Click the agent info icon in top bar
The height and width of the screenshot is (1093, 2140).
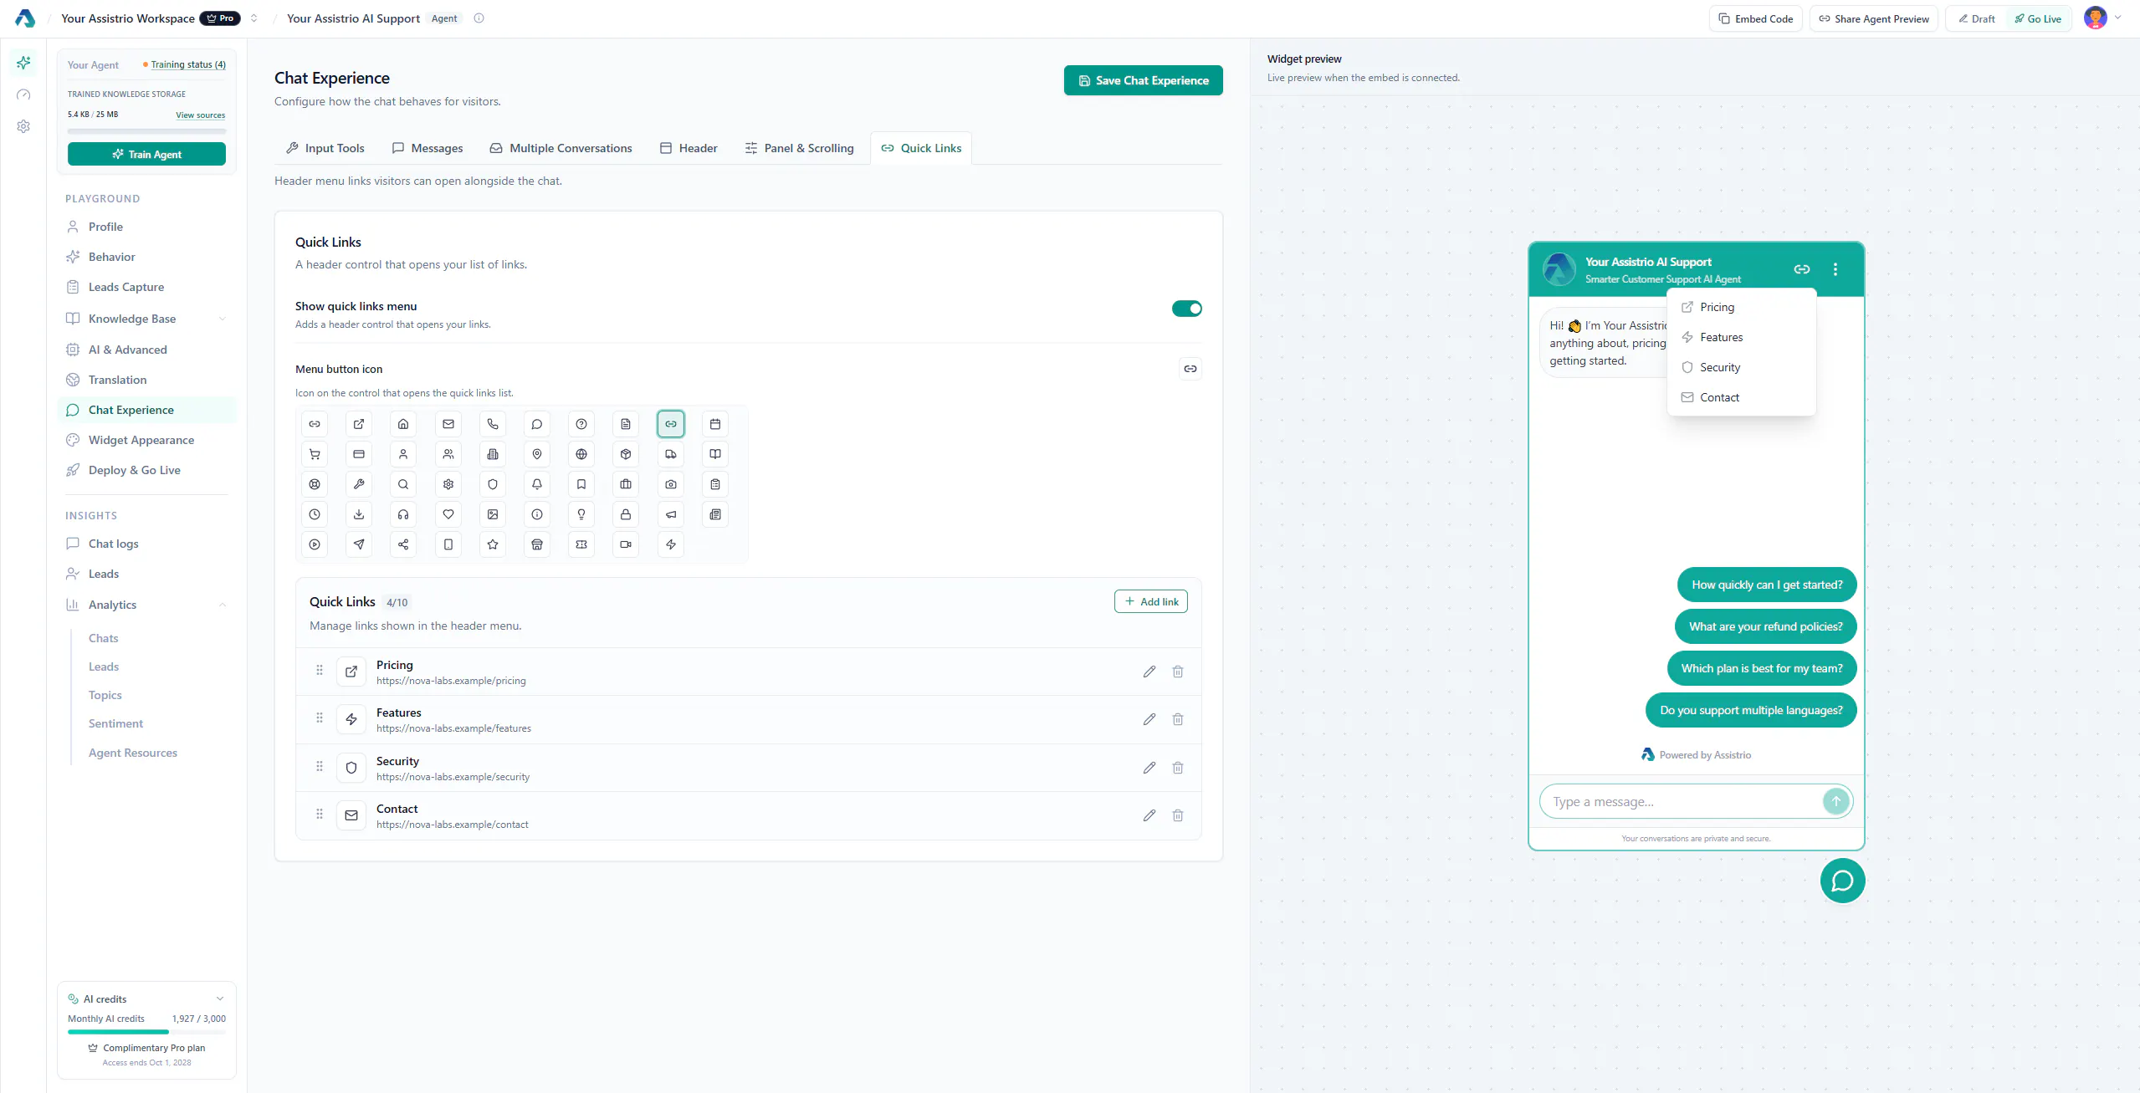pos(479,18)
